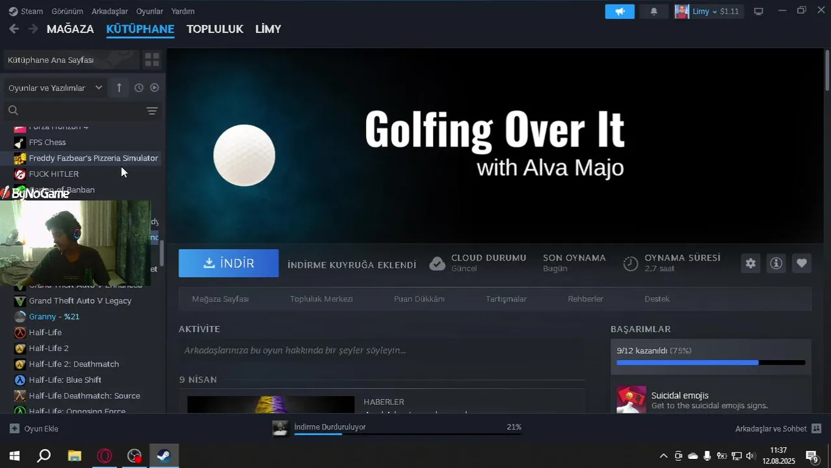Viewport: 831px width, 468px height.
Task: Open the Topluluk Merkezi link
Action: pos(321,299)
